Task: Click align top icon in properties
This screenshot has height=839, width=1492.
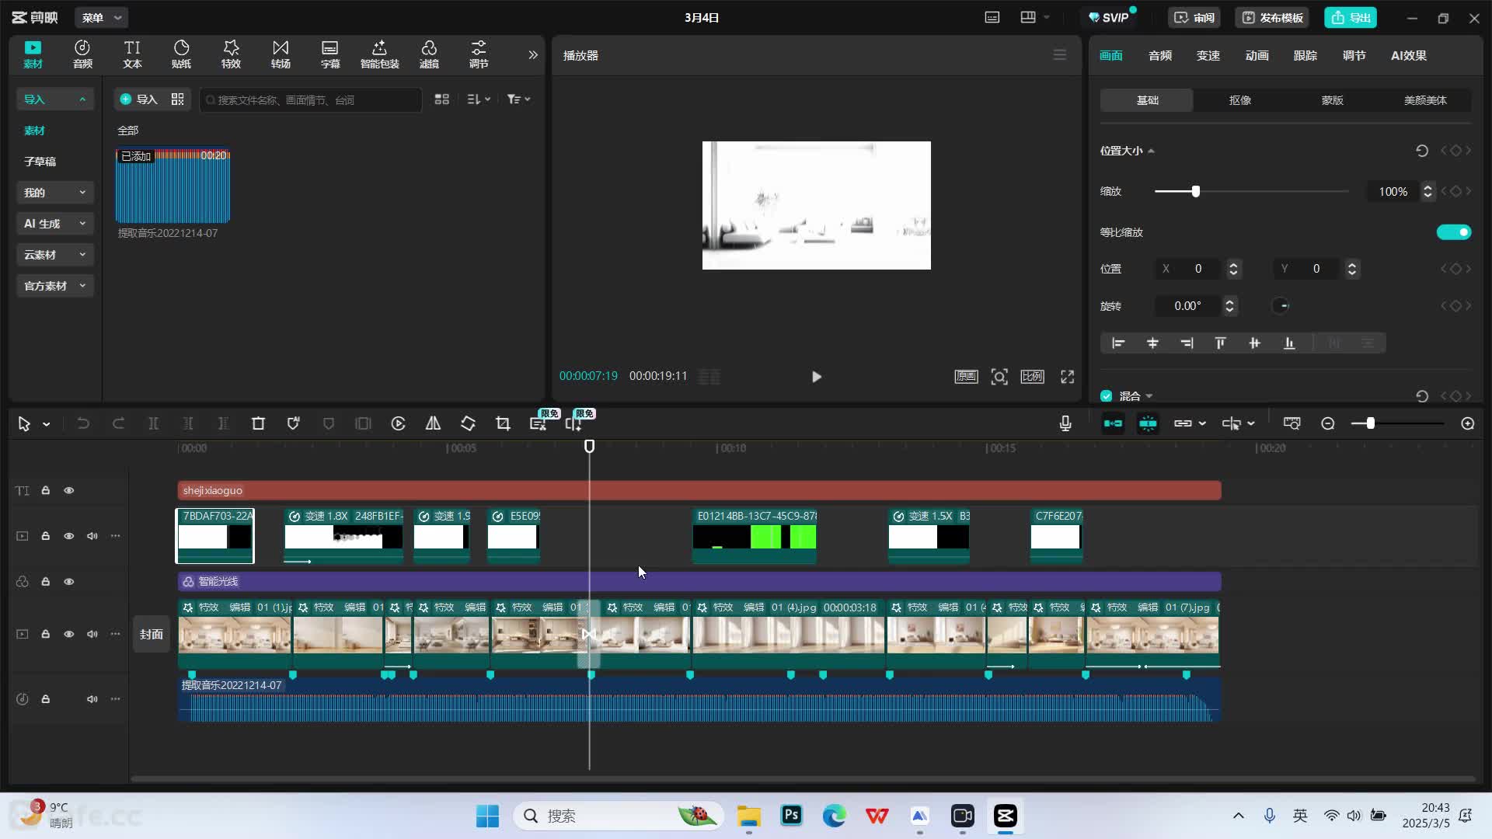Action: [1220, 343]
